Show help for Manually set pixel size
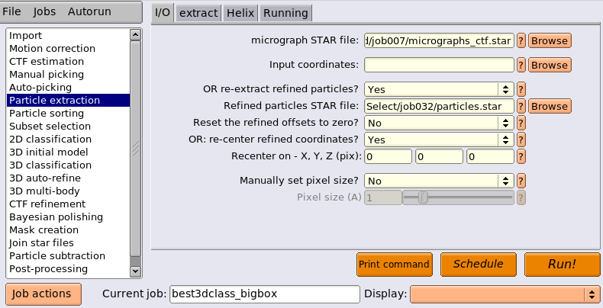The height and width of the screenshot is (308, 603). click(521, 181)
